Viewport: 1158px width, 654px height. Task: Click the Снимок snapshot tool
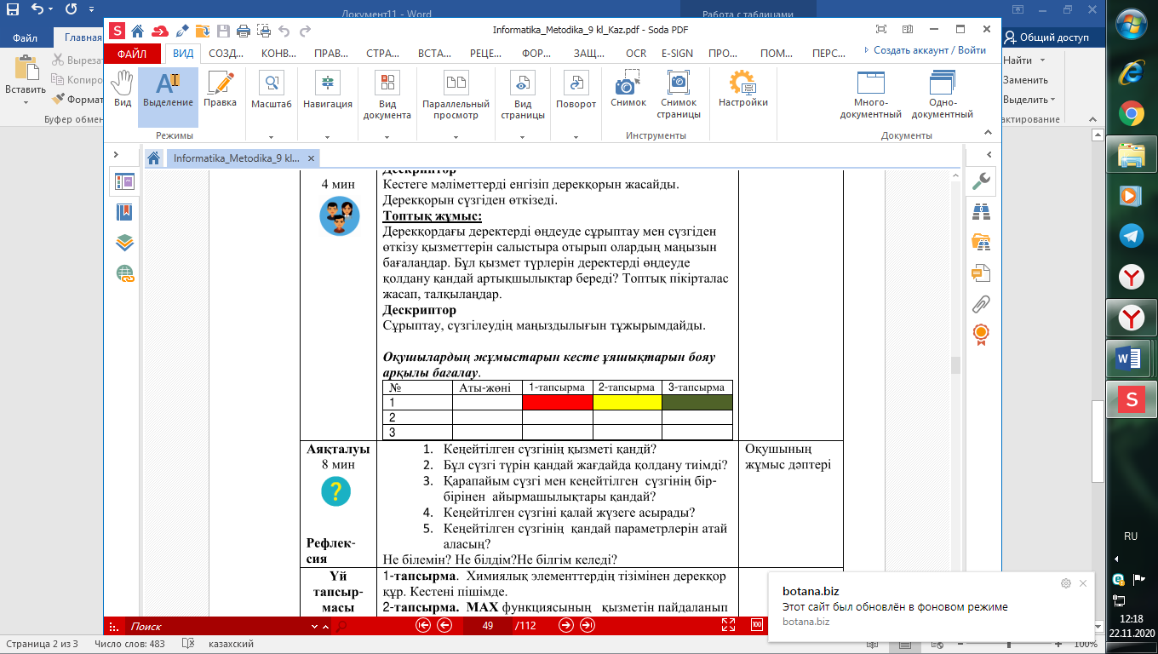click(x=628, y=89)
